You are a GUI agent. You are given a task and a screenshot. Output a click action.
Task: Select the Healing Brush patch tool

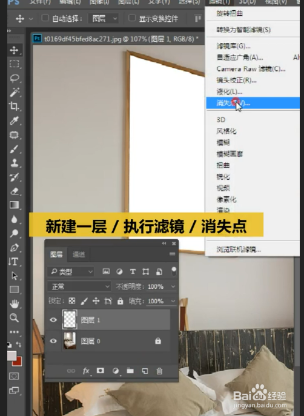pyautogui.click(x=14, y=135)
